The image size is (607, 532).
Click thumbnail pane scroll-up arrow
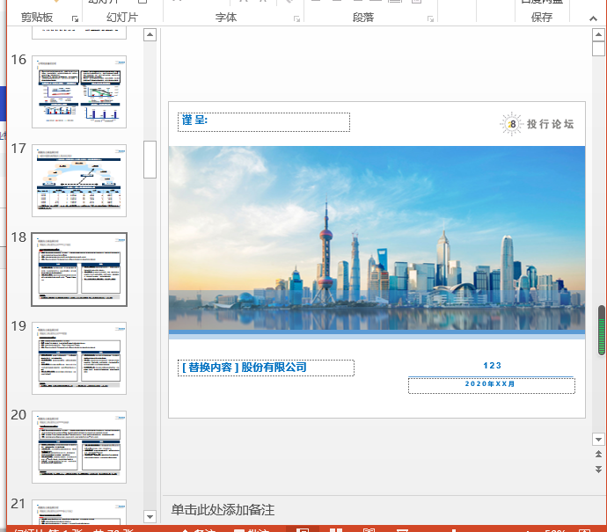(150, 35)
